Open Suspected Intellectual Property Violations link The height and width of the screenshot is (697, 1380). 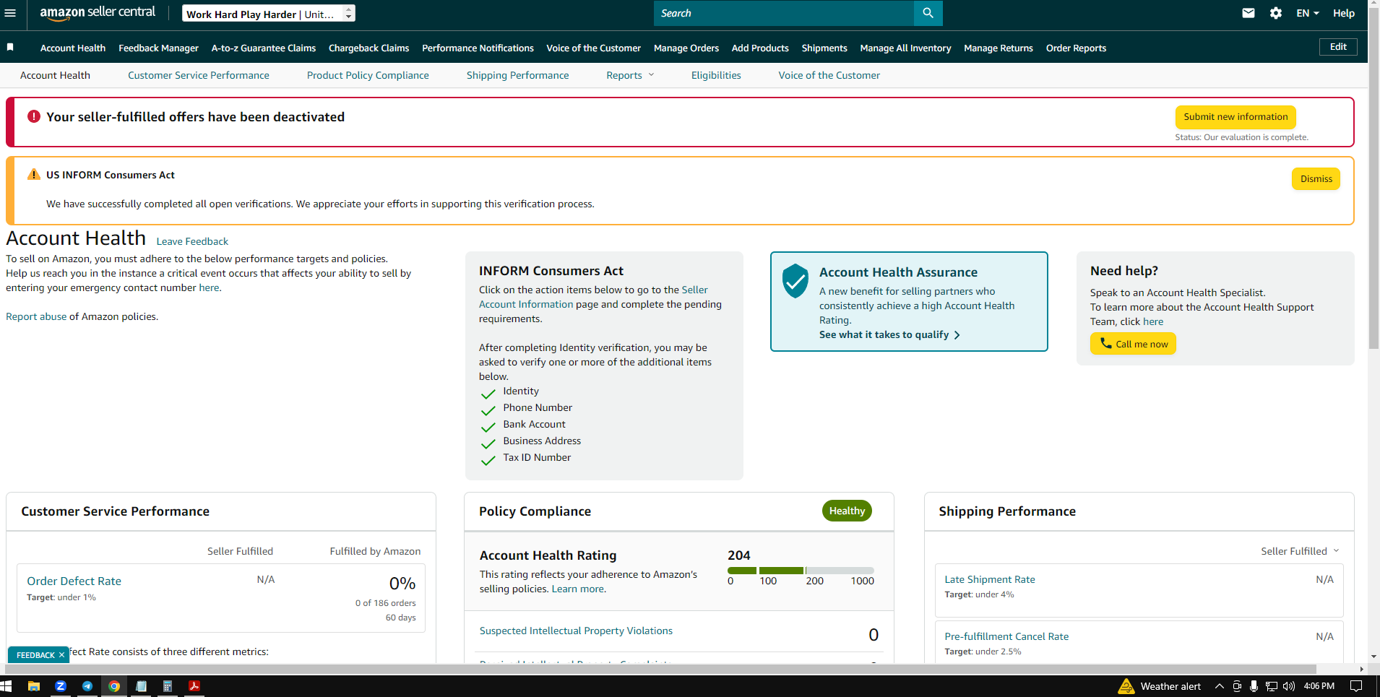[x=576, y=631]
